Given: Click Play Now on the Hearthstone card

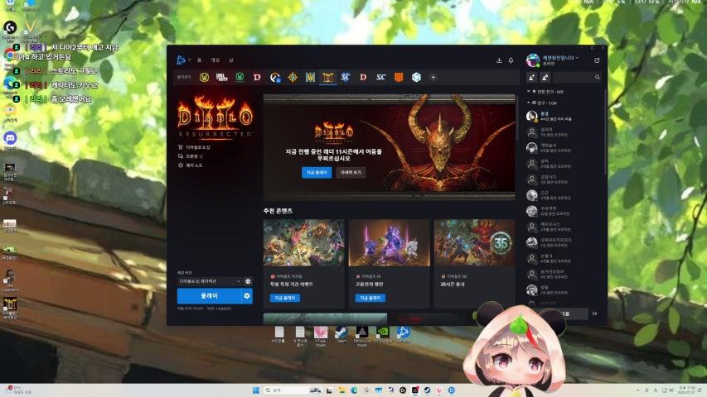Looking at the screenshot, I should [285, 298].
